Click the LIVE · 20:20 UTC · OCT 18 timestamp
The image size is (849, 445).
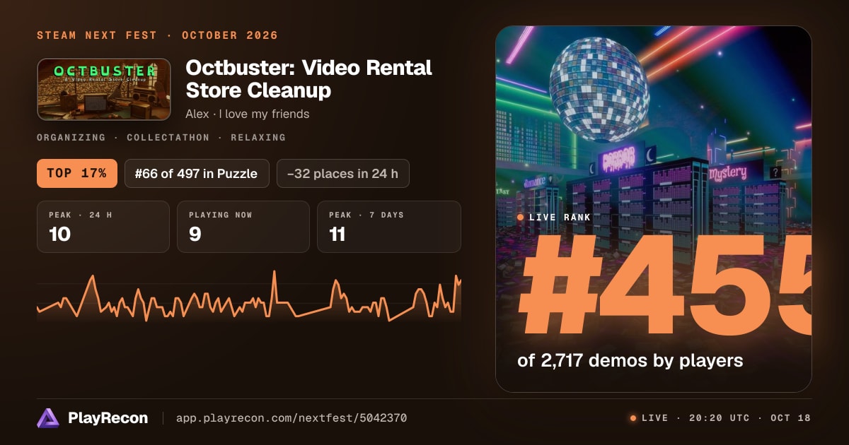pos(726,418)
